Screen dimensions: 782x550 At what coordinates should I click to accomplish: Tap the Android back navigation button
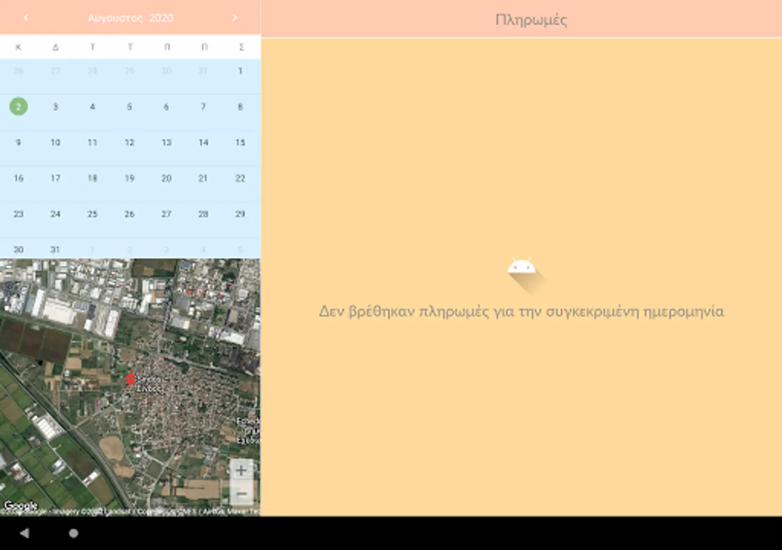pos(24,533)
